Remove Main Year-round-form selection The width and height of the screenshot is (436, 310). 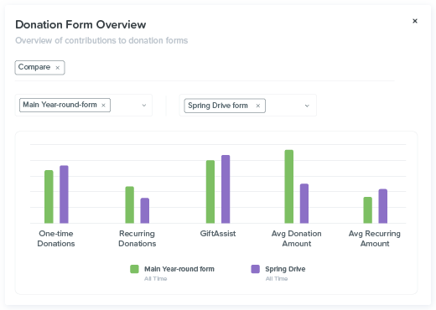[x=103, y=106]
